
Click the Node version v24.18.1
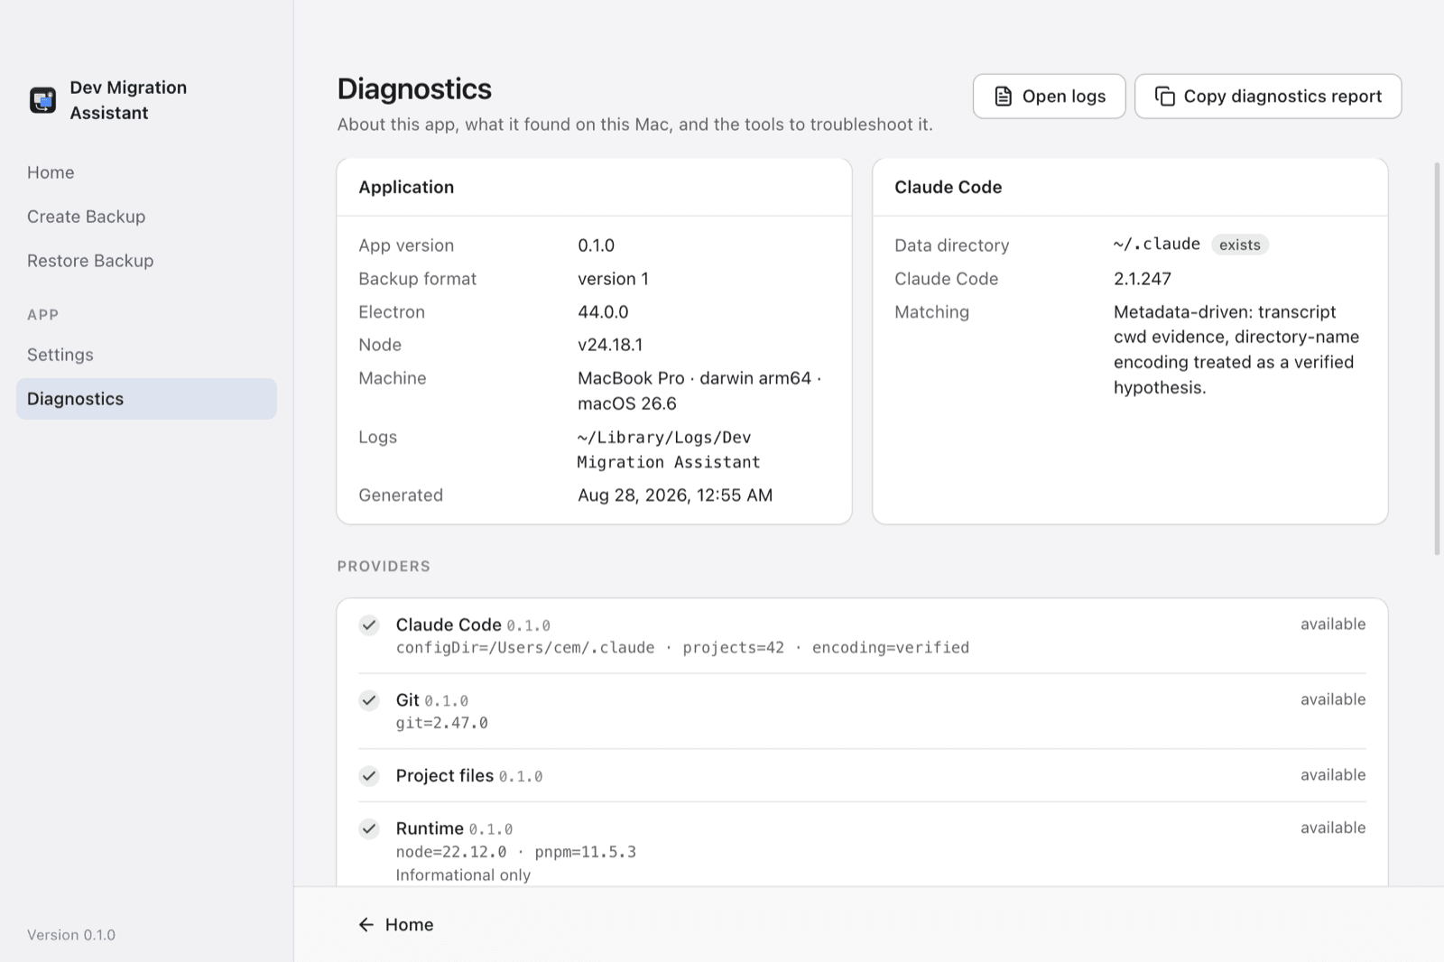610,345
